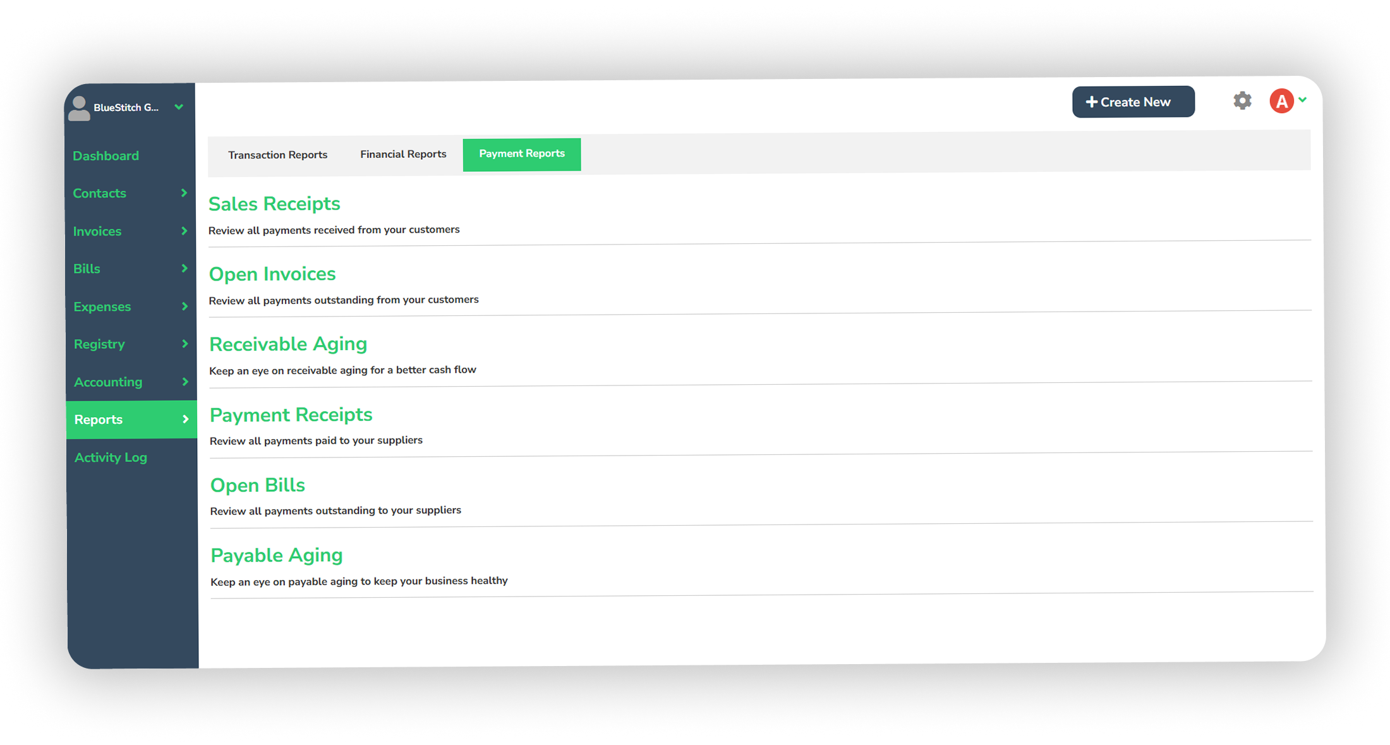
Task: Expand the Accounting menu arrow
Action: (x=185, y=382)
